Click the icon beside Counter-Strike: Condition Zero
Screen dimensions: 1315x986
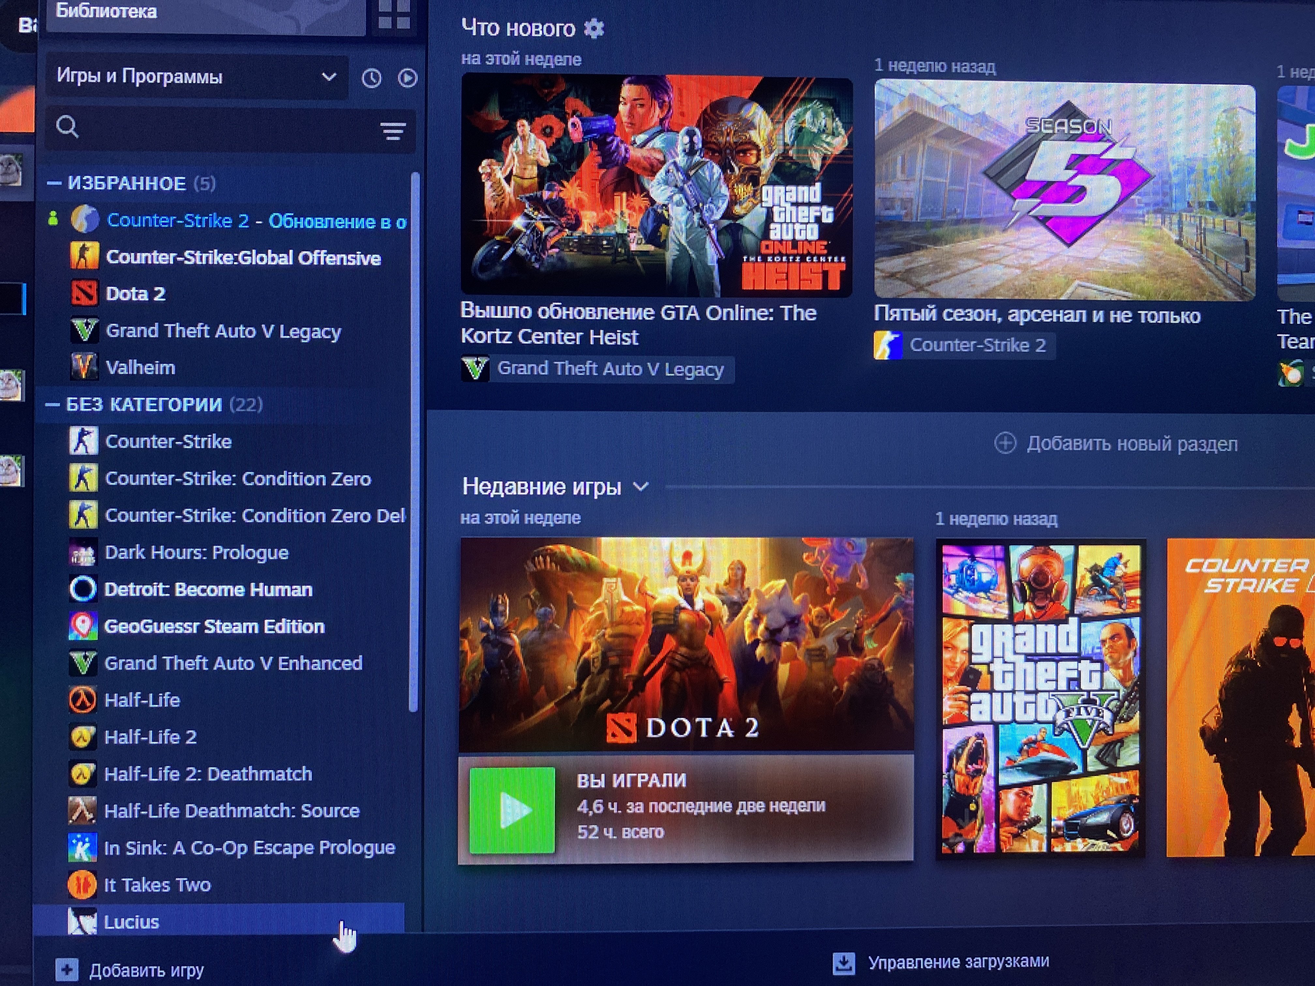point(83,478)
